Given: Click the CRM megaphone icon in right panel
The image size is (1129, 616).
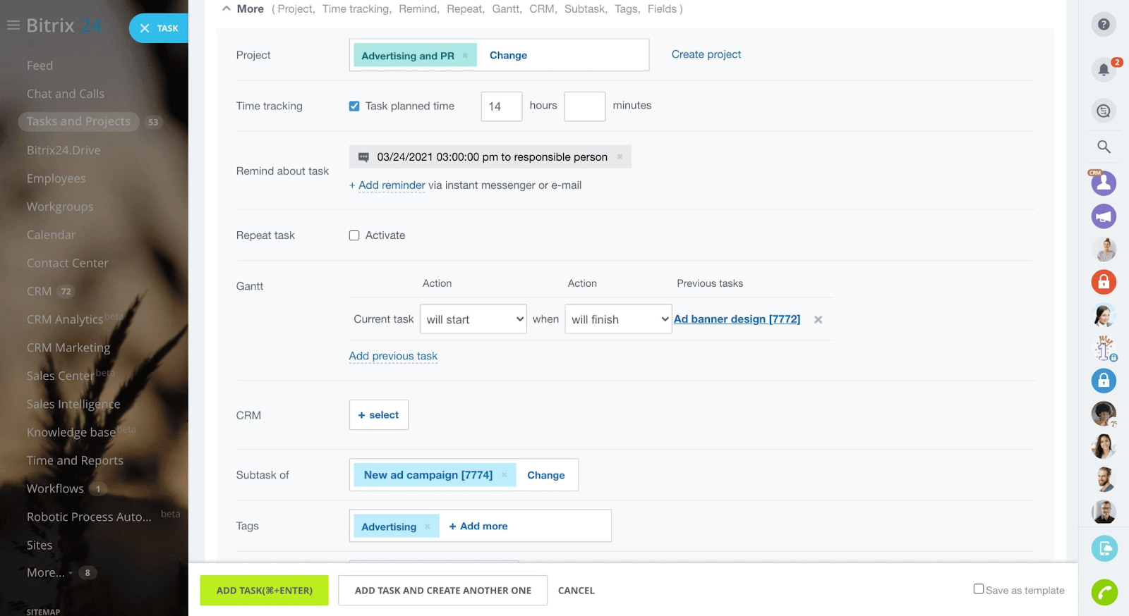Looking at the screenshot, I should tap(1104, 216).
